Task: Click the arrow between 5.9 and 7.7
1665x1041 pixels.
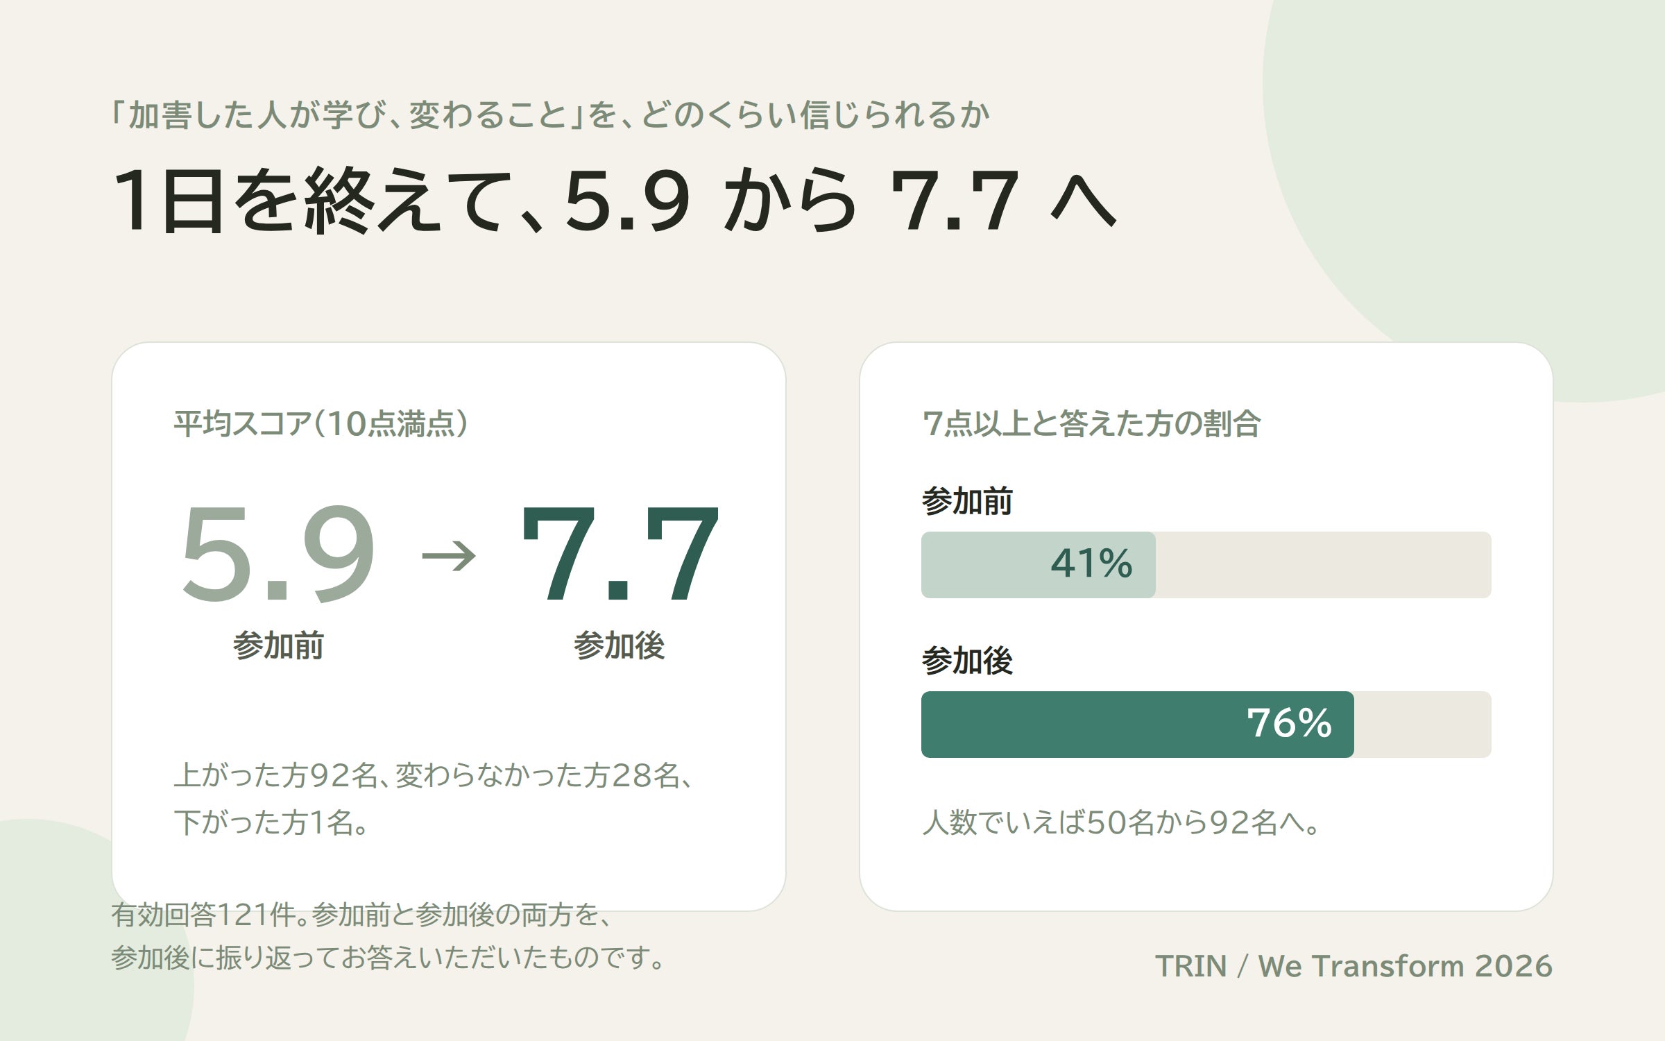Action: click(449, 557)
